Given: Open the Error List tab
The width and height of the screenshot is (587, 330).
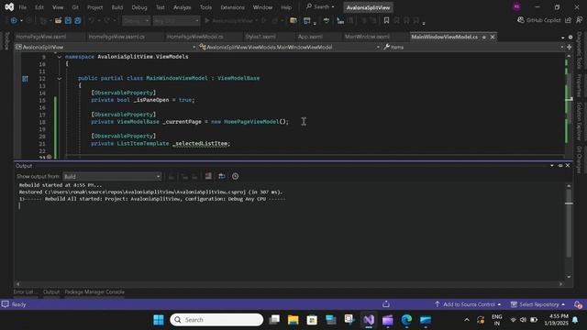Looking at the screenshot, I should (25, 291).
